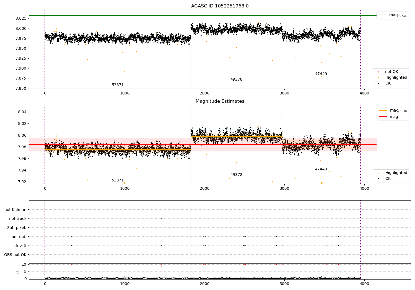
Task: Click the 49378 label in the top plot
Action: point(236,80)
